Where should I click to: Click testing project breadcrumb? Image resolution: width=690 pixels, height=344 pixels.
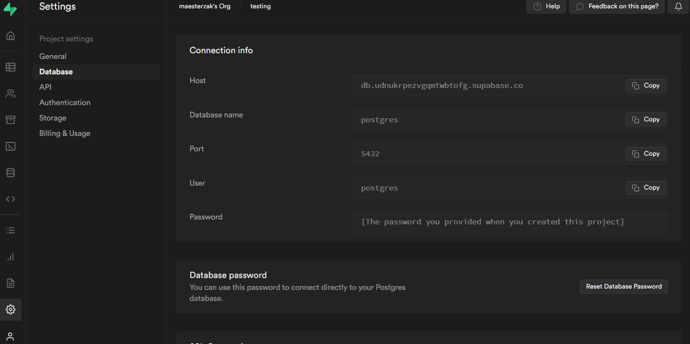pyautogui.click(x=261, y=6)
